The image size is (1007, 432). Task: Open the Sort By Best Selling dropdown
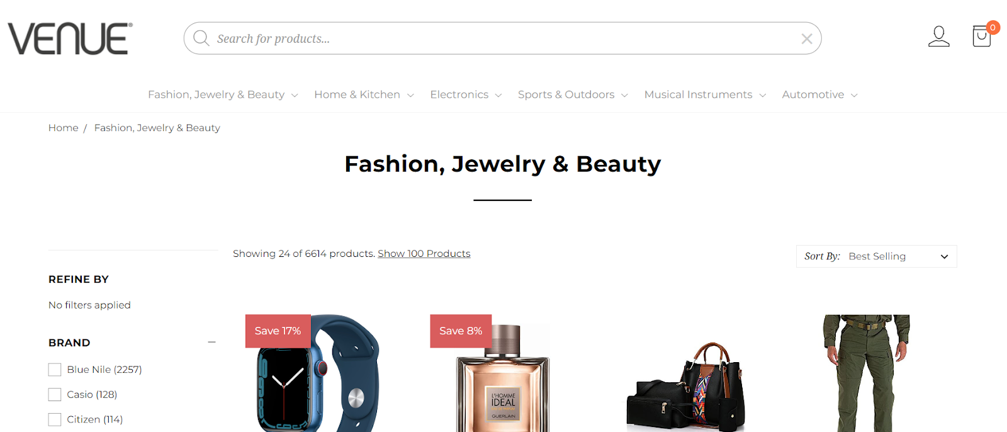click(x=876, y=256)
